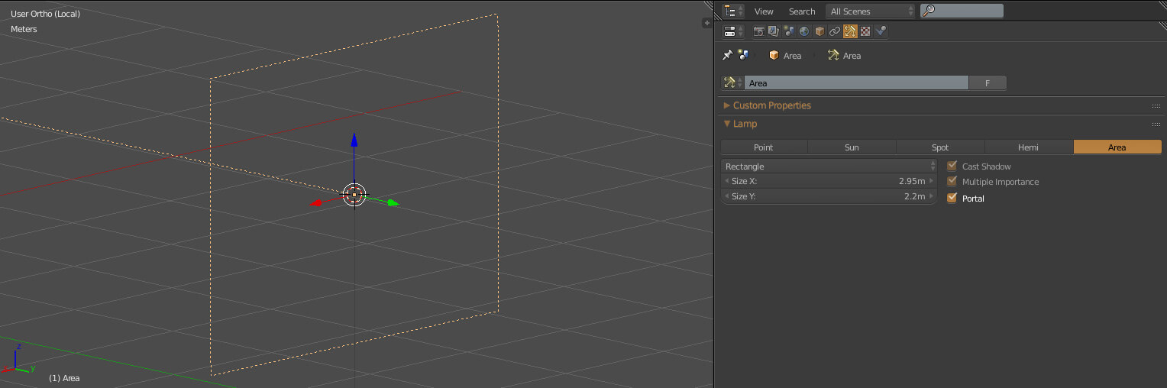Switch to the Texture checker tab
1167x388 pixels.
click(865, 31)
